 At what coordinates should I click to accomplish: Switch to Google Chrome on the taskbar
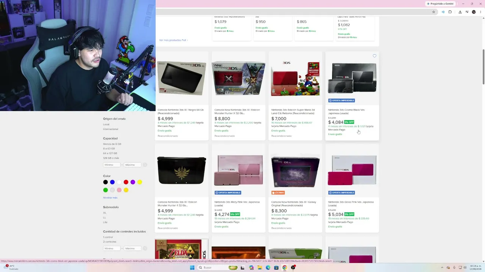click(285, 267)
